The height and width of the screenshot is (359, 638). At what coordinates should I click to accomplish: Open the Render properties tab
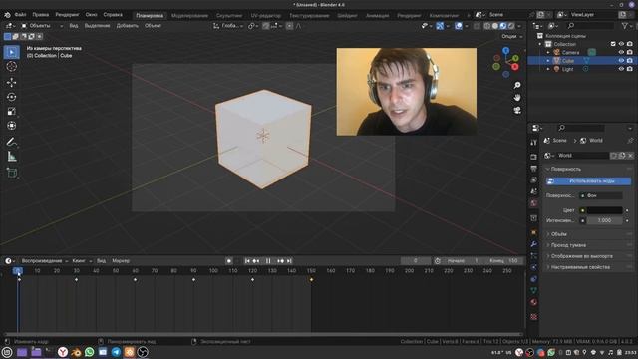(534, 157)
